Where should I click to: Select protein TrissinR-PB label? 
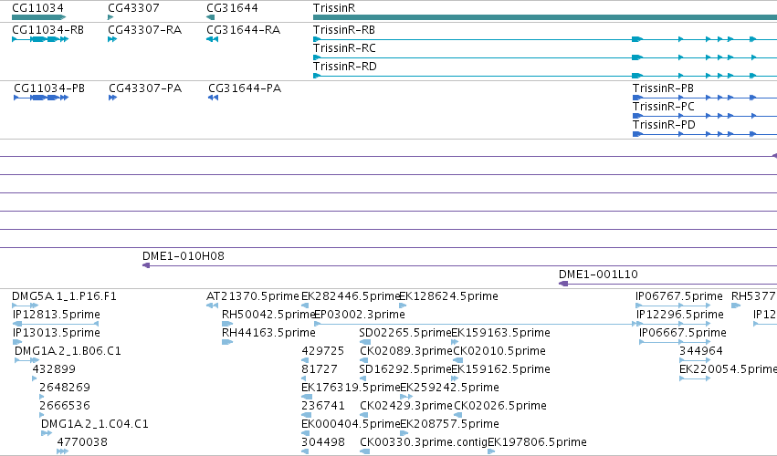tap(663, 88)
